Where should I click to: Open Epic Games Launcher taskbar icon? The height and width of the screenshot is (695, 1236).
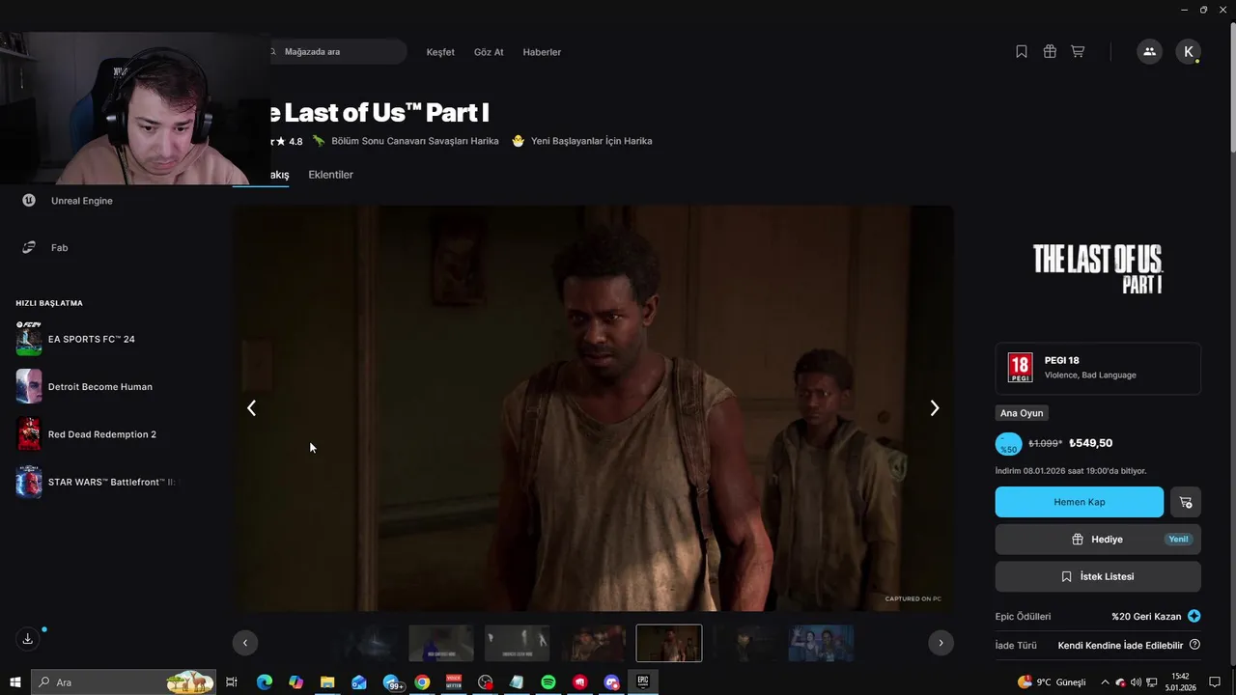(643, 682)
